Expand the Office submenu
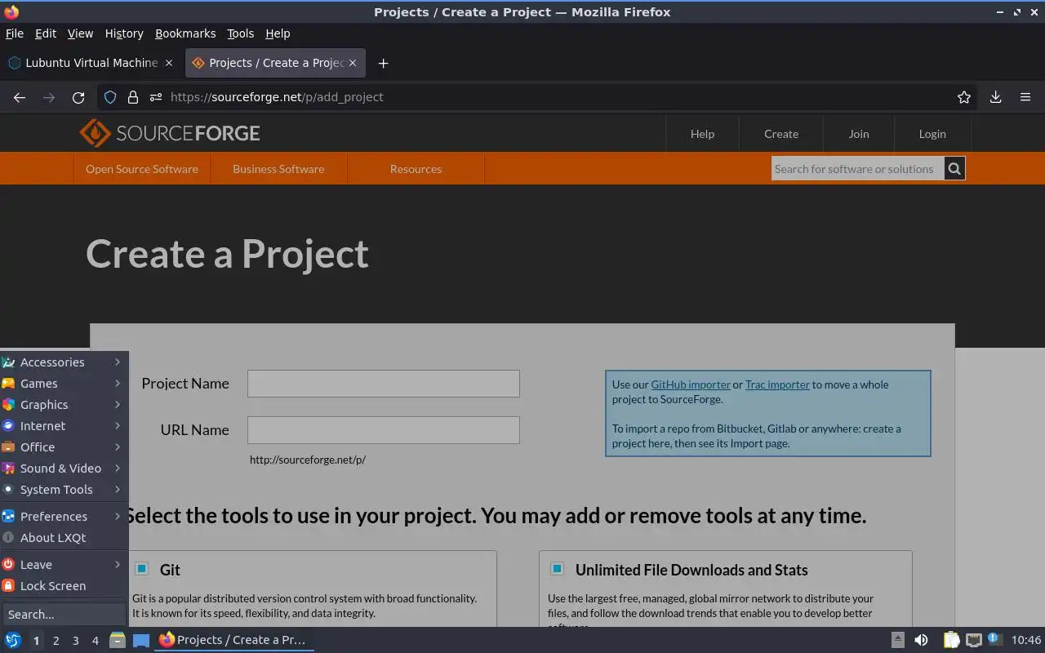 click(64, 446)
